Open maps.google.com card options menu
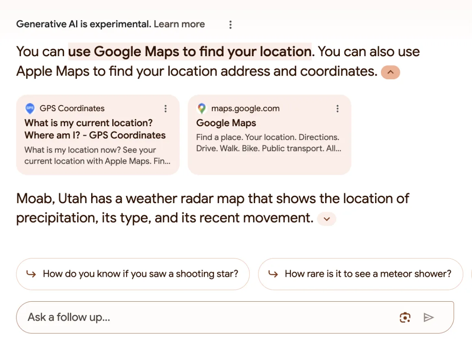Screen dimensions: 472x346 click(x=337, y=109)
